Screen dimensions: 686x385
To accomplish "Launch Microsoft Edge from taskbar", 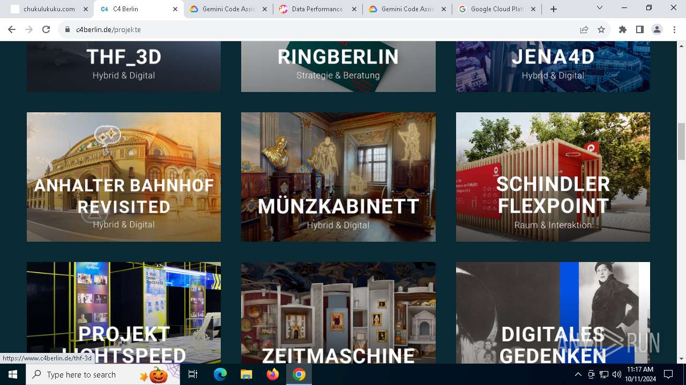I will point(220,374).
